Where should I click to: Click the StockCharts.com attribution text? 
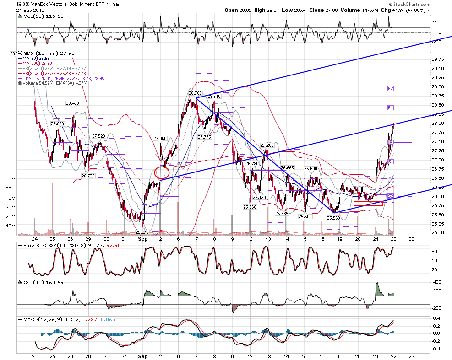pos(409,4)
